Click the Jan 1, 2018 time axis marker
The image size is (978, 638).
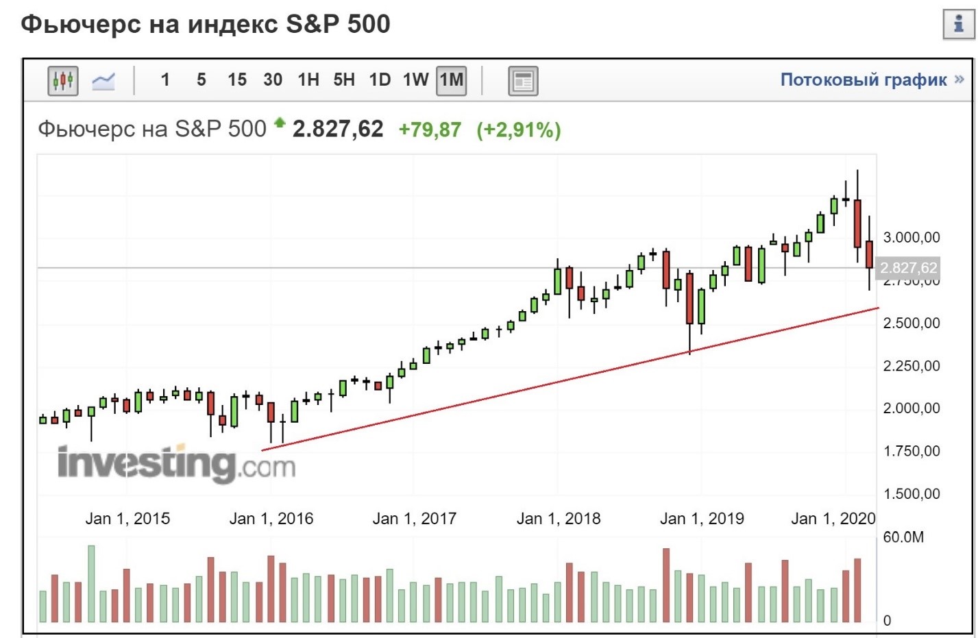[558, 519]
